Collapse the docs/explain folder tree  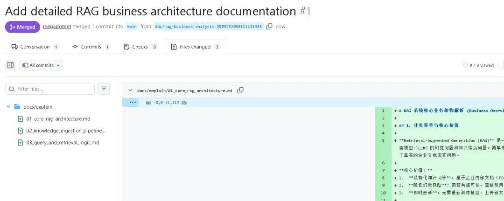pyautogui.click(x=8, y=107)
